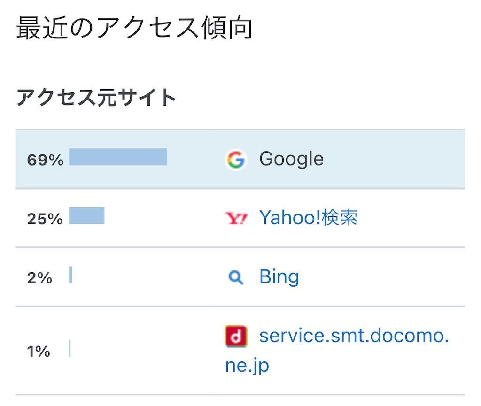Click the 2% Bing bar
The height and width of the screenshot is (406, 481).
(x=70, y=275)
